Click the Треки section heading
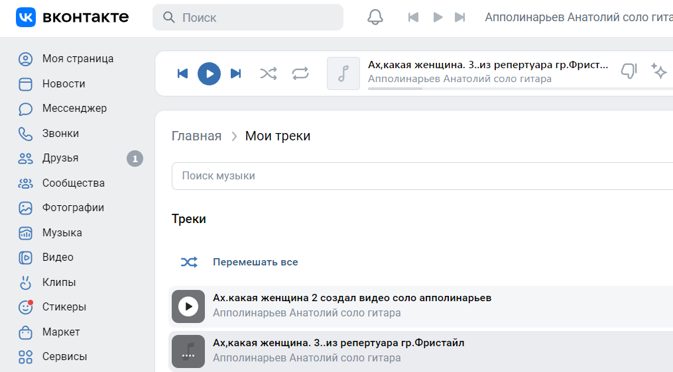Viewport: 673px width, 372px height. tap(189, 219)
